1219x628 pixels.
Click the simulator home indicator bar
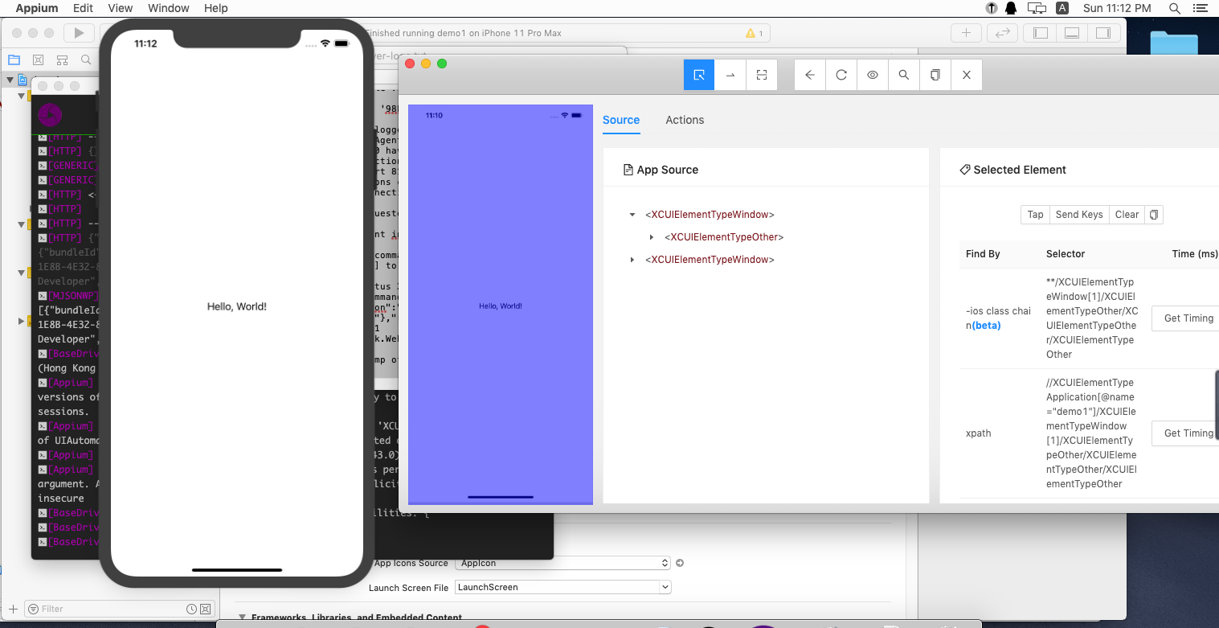(237, 570)
